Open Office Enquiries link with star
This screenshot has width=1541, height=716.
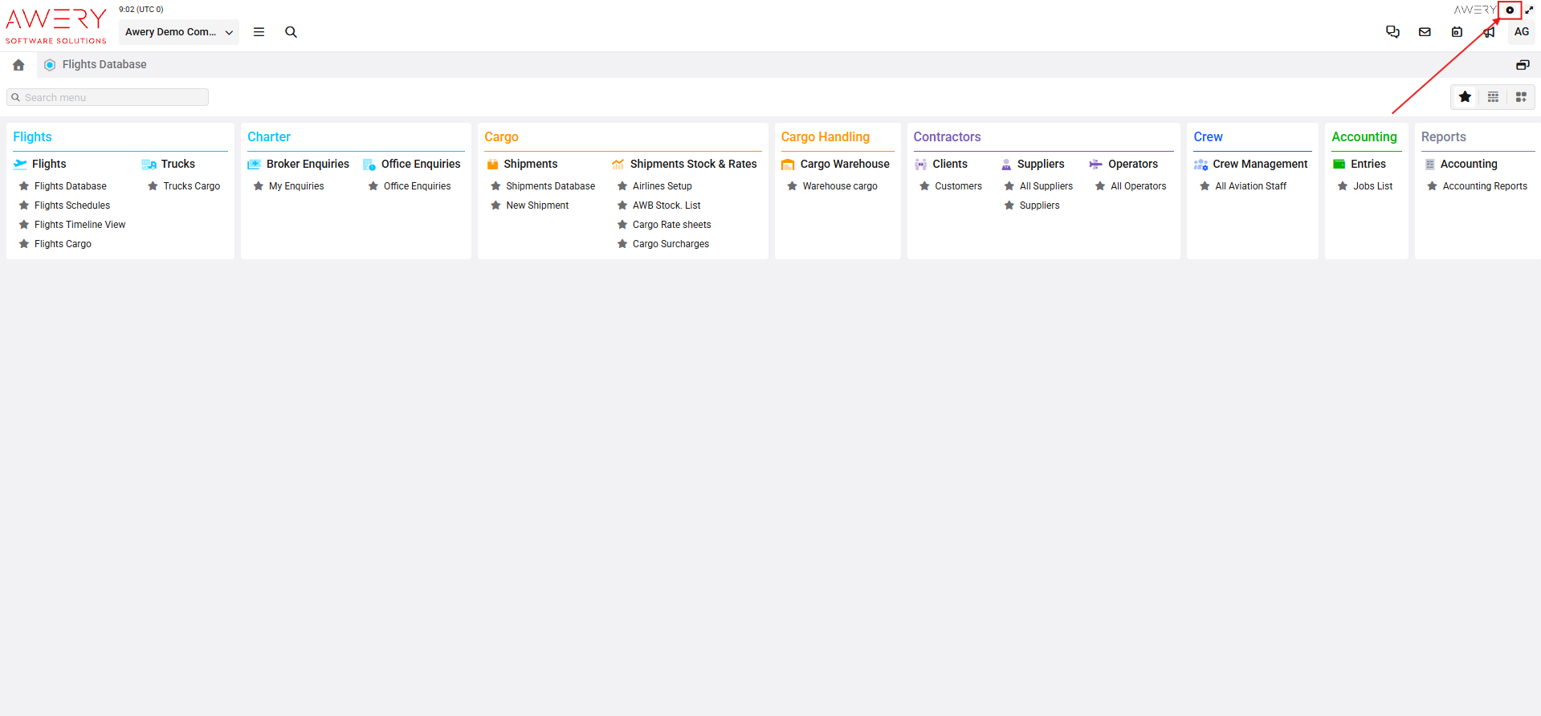[x=418, y=186]
